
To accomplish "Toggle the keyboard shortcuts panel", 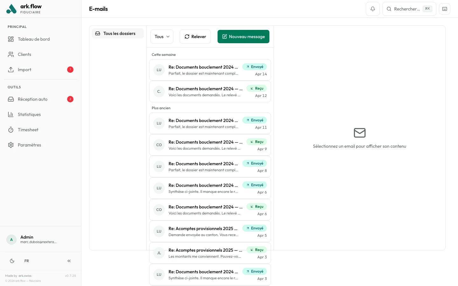I will pyautogui.click(x=444, y=9).
